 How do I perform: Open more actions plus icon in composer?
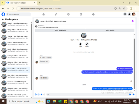tap(36, 94)
